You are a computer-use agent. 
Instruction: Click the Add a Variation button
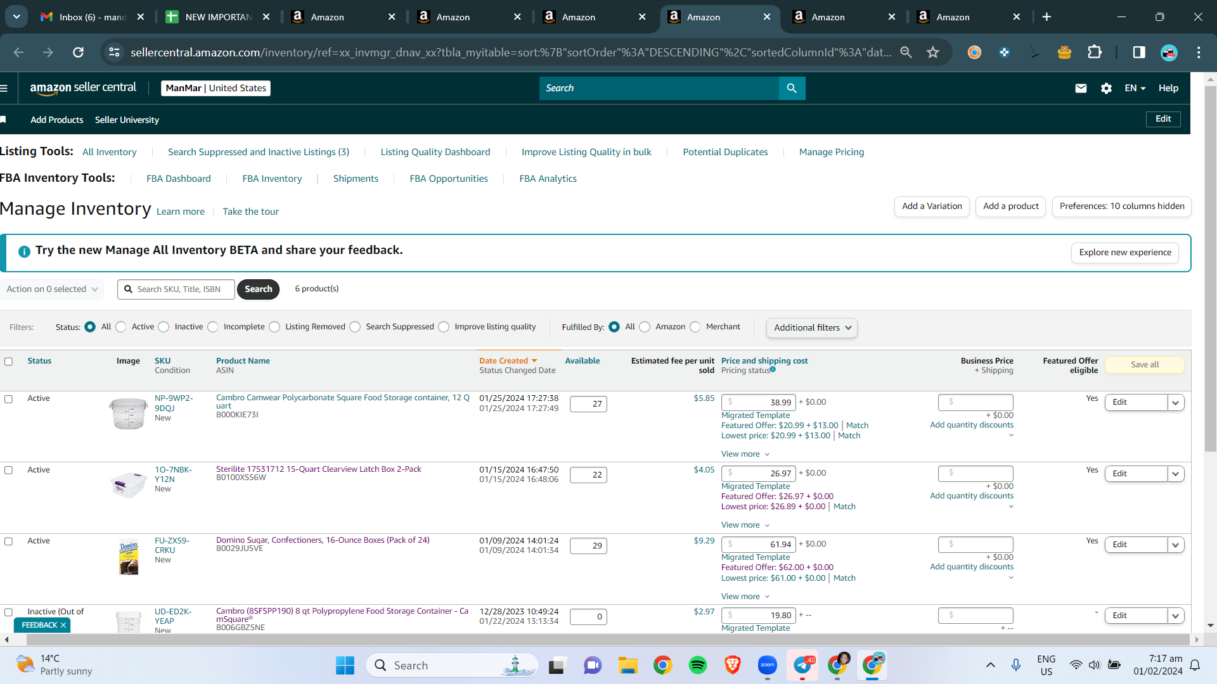point(932,206)
